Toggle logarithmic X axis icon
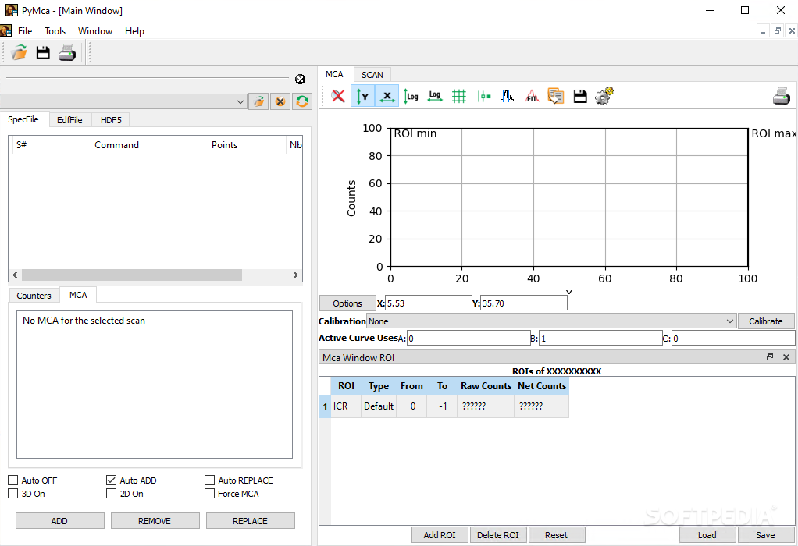Image resolution: width=798 pixels, height=546 pixels. coord(435,96)
